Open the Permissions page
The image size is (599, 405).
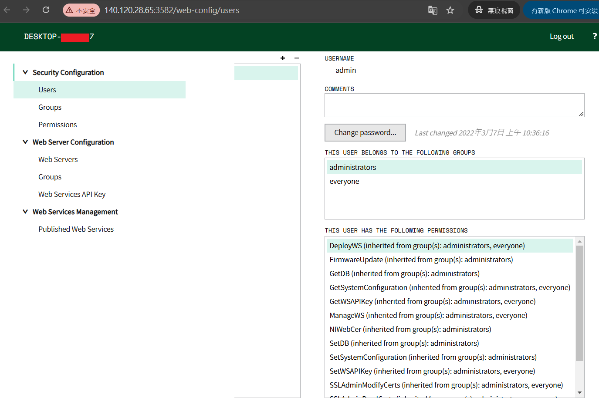pos(58,125)
